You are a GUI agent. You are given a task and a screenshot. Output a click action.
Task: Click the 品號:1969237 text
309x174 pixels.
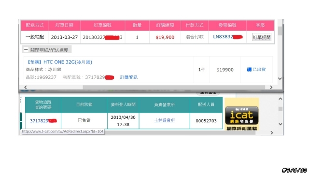click(x=41, y=77)
